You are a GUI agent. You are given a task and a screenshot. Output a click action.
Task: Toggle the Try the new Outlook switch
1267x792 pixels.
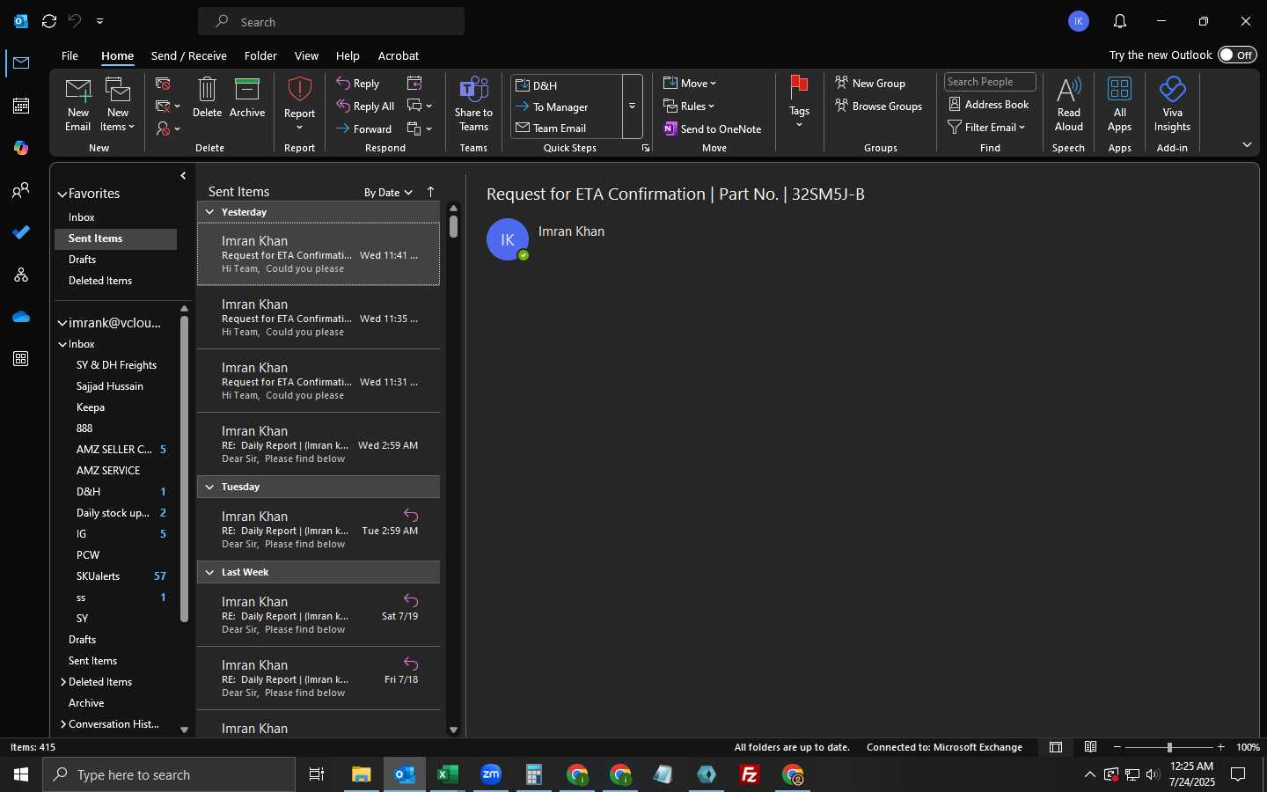coord(1237,55)
